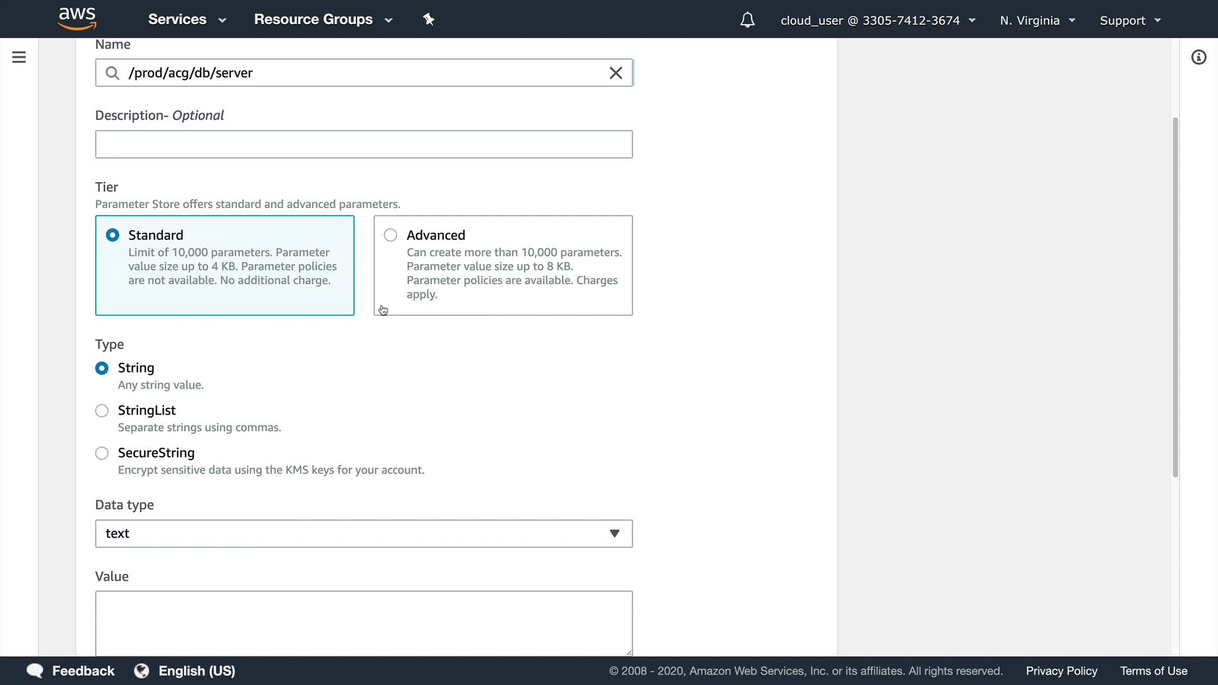Clear the Name field with X icon
Screen dimensions: 1218x685
tap(615, 73)
